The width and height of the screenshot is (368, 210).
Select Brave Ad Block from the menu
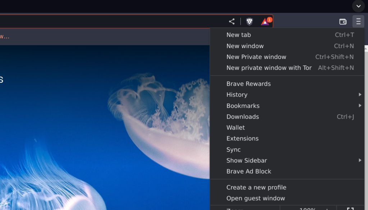pos(249,172)
